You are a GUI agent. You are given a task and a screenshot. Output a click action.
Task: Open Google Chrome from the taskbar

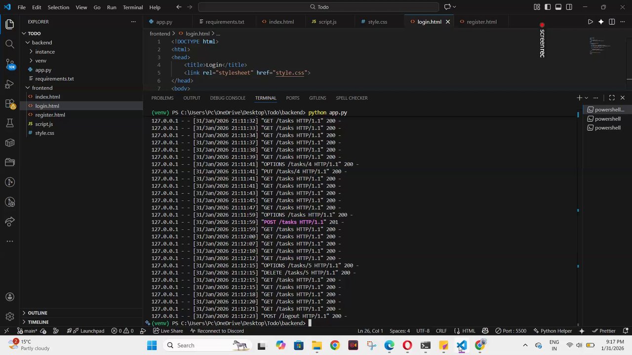[x=335, y=345]
